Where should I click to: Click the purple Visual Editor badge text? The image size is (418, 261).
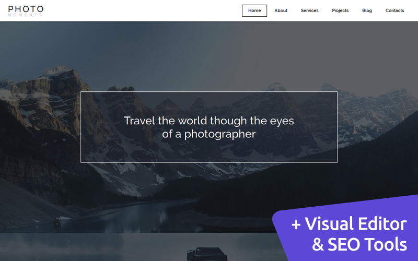click(356, 224)
